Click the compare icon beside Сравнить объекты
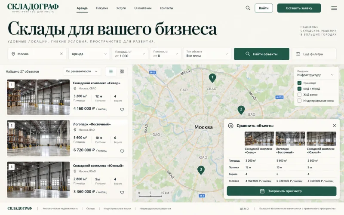This screenshot has width=344, height=215. click(230, 126)
